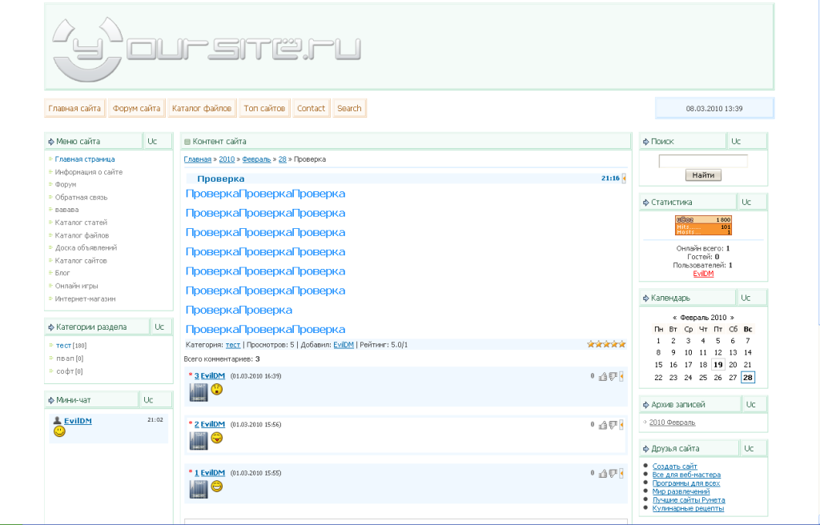Click the uCoz statistics counter badge
The image size is (820, 525).
pyautogui.click(x=703, y=225)
